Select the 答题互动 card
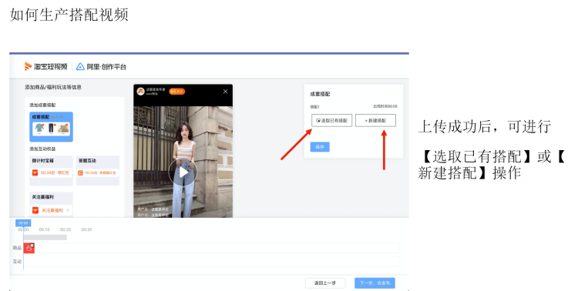 [98, 171]
